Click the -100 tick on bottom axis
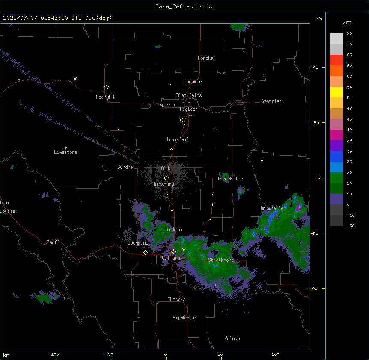This screenshot has width=369, height=360. tap(54, 354)
